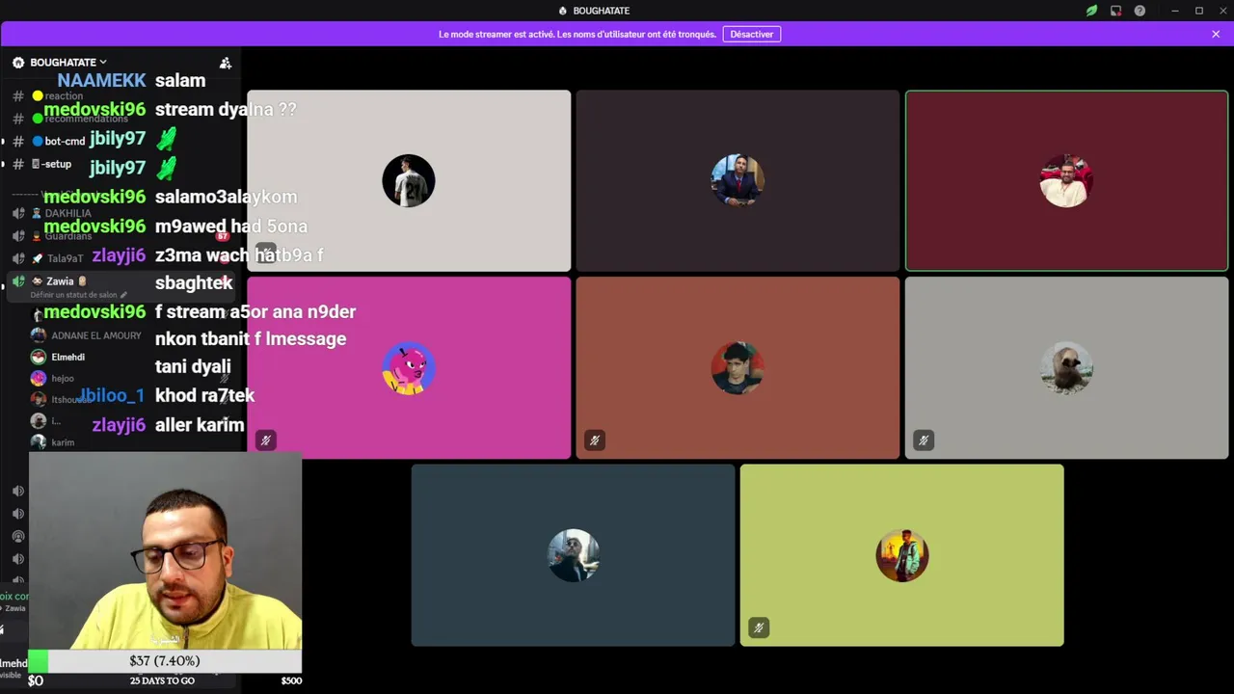Open the inbox icon in title bar
The image size is (1234, 694).
point(1115,11)
